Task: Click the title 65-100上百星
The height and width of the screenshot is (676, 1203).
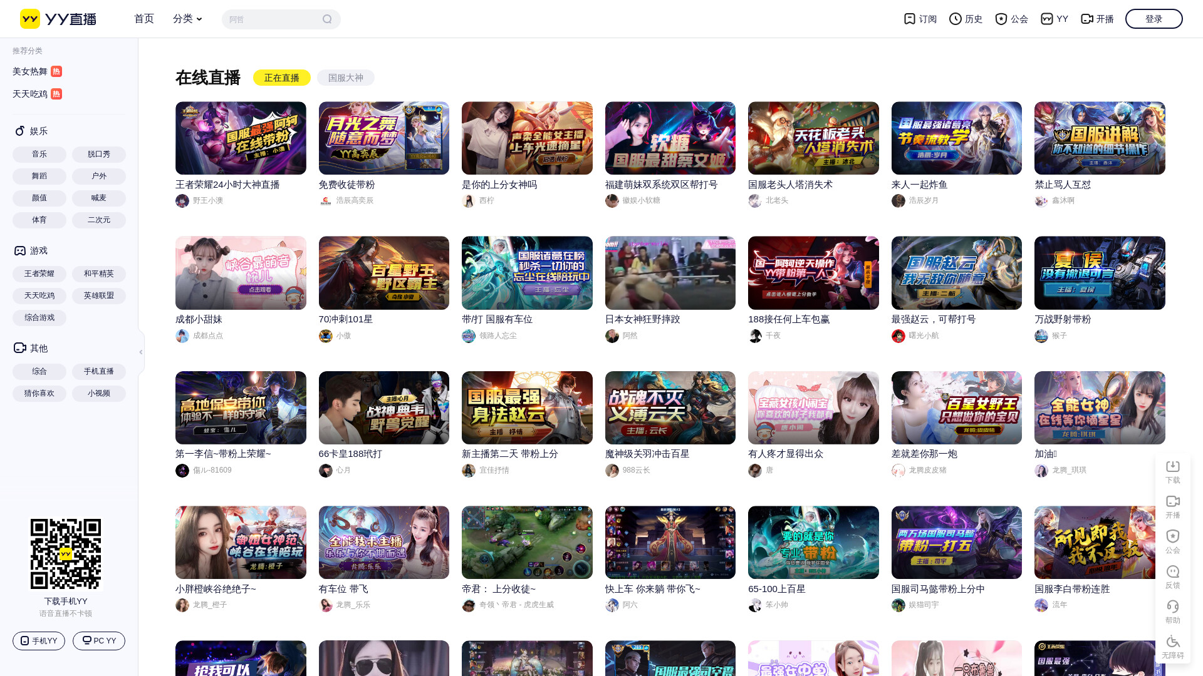Action: (776, 589)
